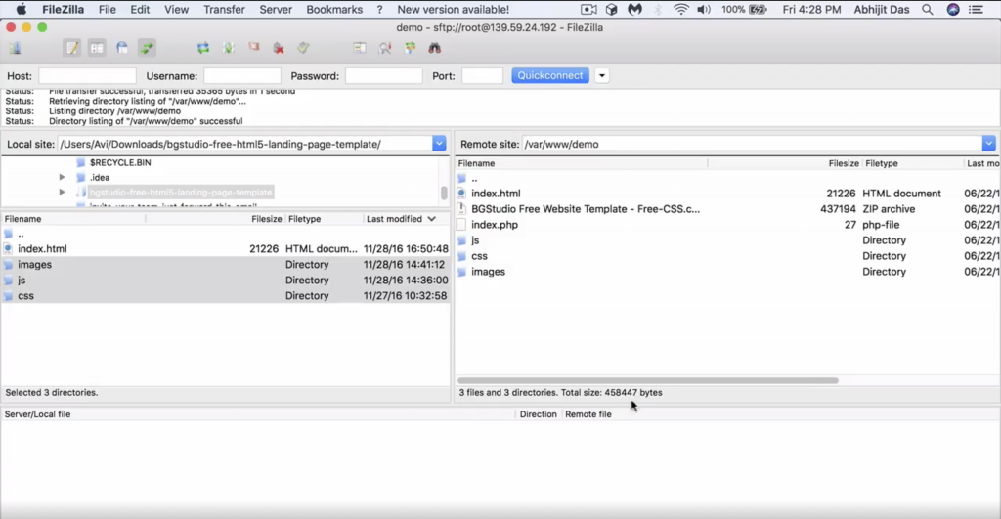Select local images directory
Viewport: 1001px width, 519px height.
point(226,264)
